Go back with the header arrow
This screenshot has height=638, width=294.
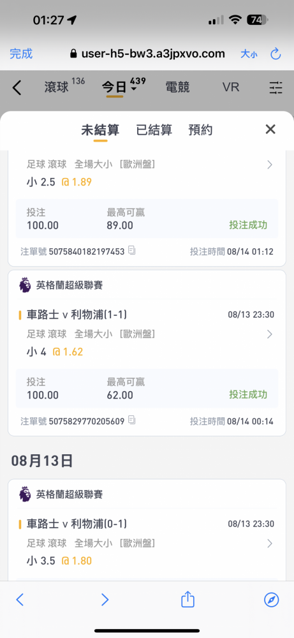17,87
